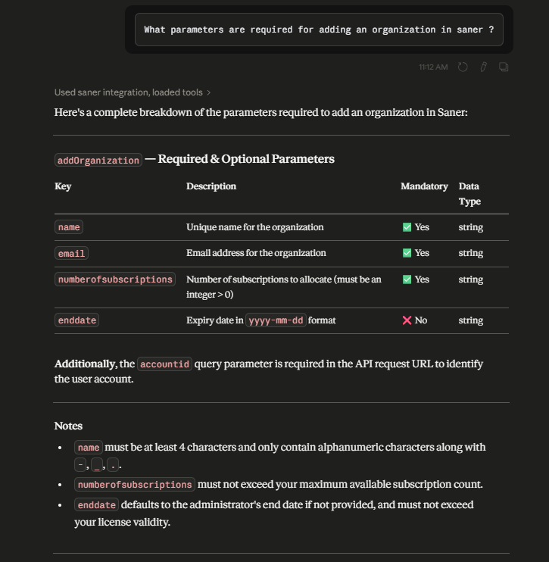Click the accountid code chip
The width and height of the screenshot is (549, 562).
pos(164,364)
